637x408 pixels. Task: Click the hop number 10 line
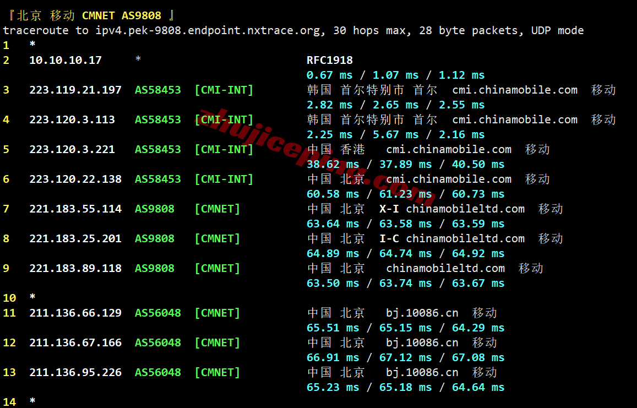pos(19,298)
